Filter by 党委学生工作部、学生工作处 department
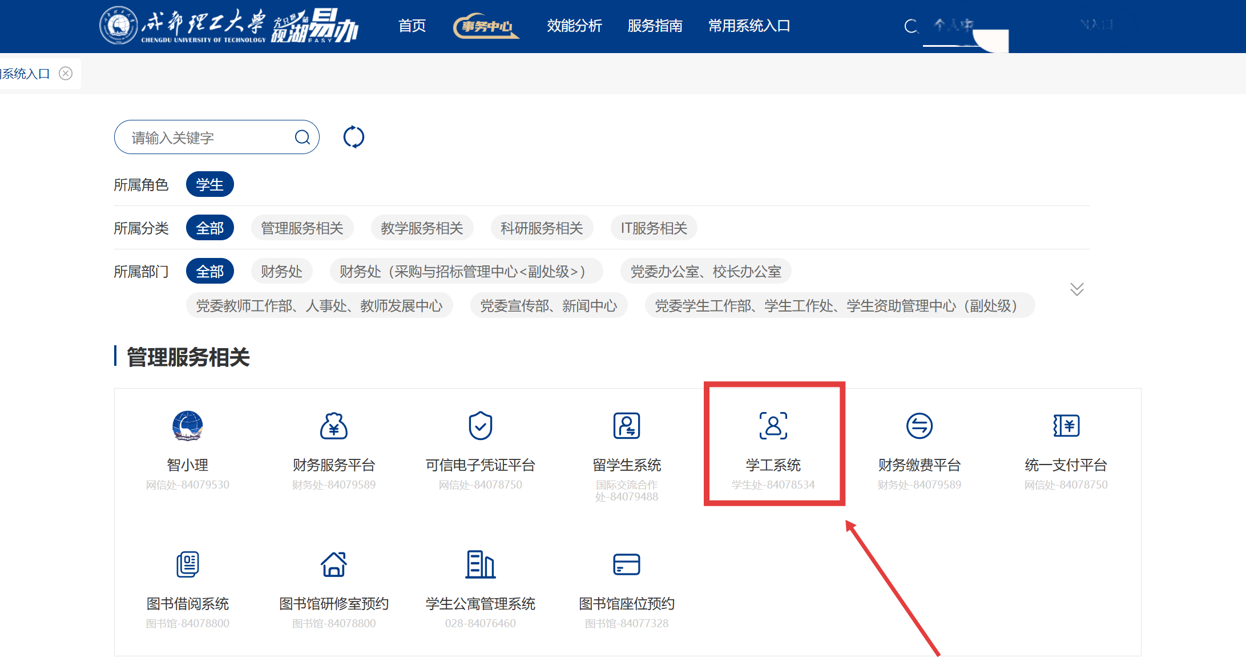This screenshot has height=670, width=1246. [x=840, y=305]
